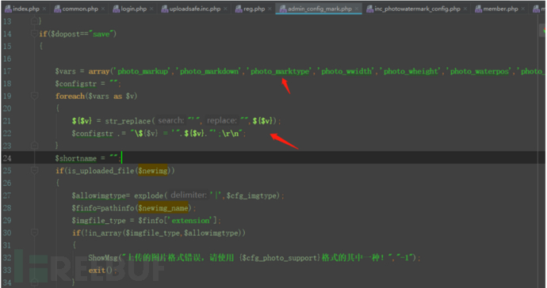The image size is (547, 288).
Task: Click 'photo_markdown' string on line 17
Action: pyautogui.click(x=209, y=71)
